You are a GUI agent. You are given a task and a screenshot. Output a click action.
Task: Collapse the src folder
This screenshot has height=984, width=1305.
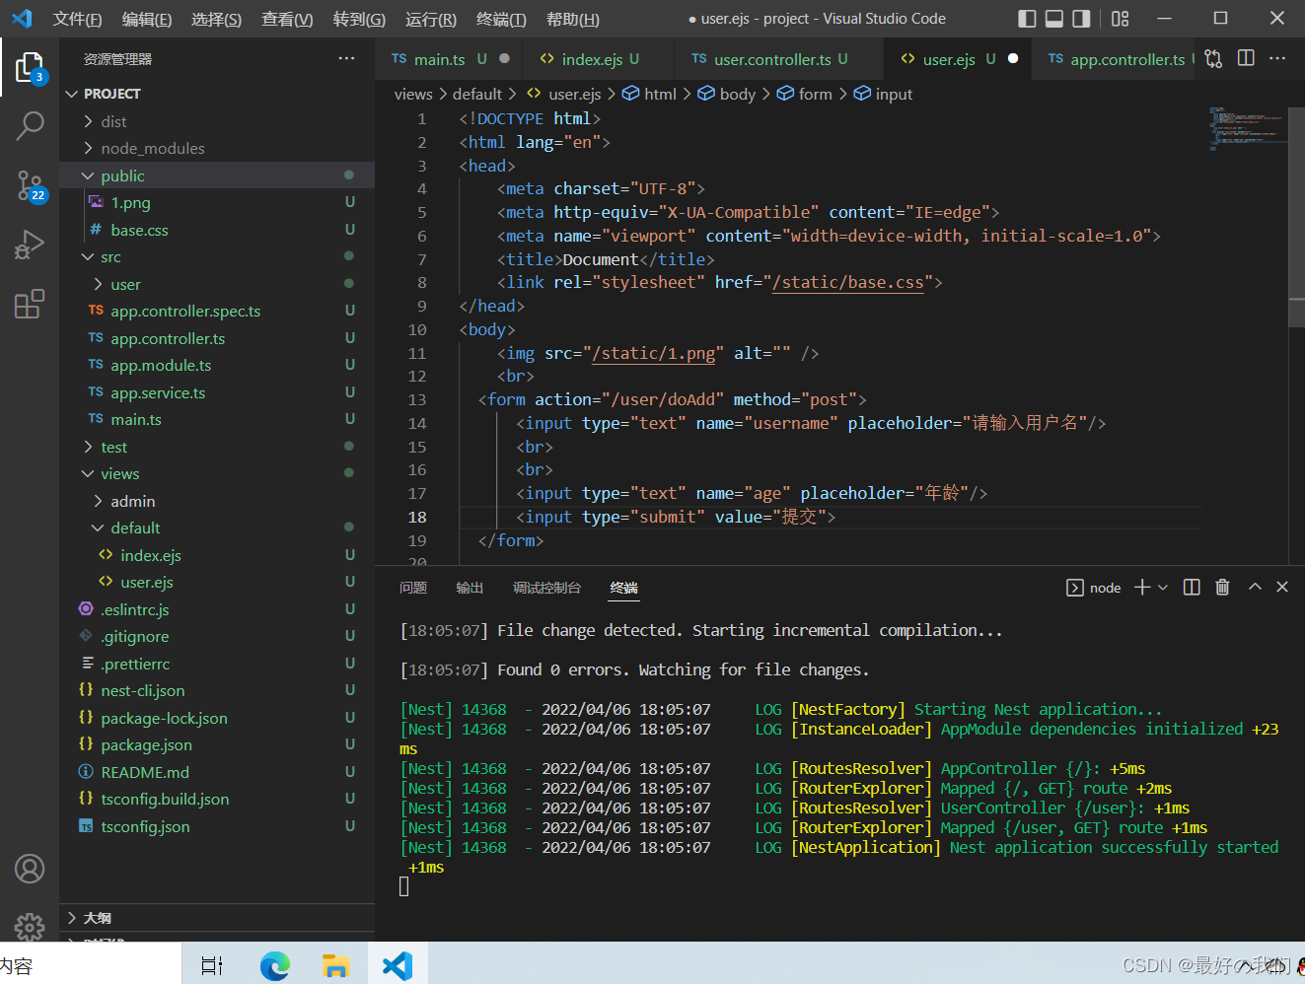click(x=217, y=256)
